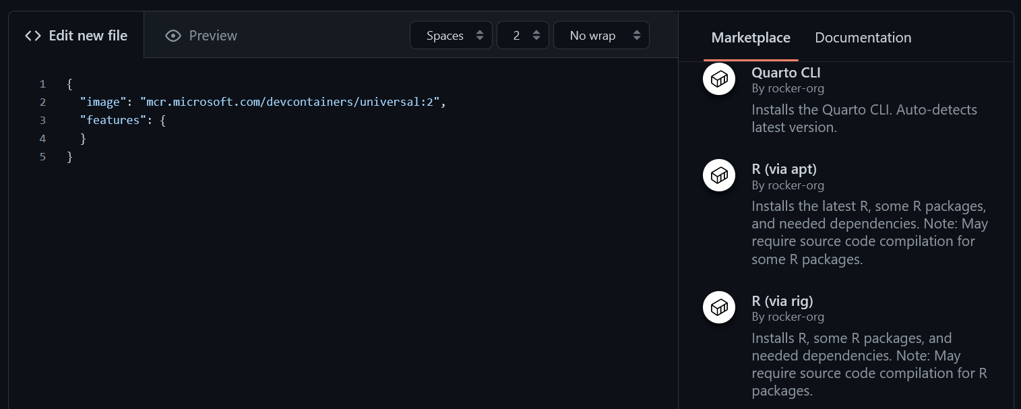Image resolution: width=1021 pixels, height=409 pixels.
Task: Select the Quarto CLI feature title
Action: pos(786,72)
